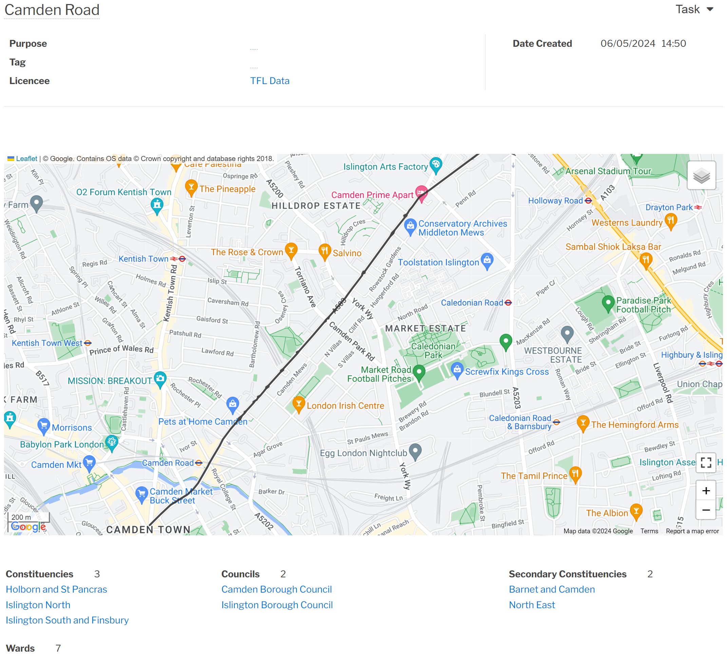Open Islington South and Finsbury constituency
727x656 pixels.
tap(67, 620)
